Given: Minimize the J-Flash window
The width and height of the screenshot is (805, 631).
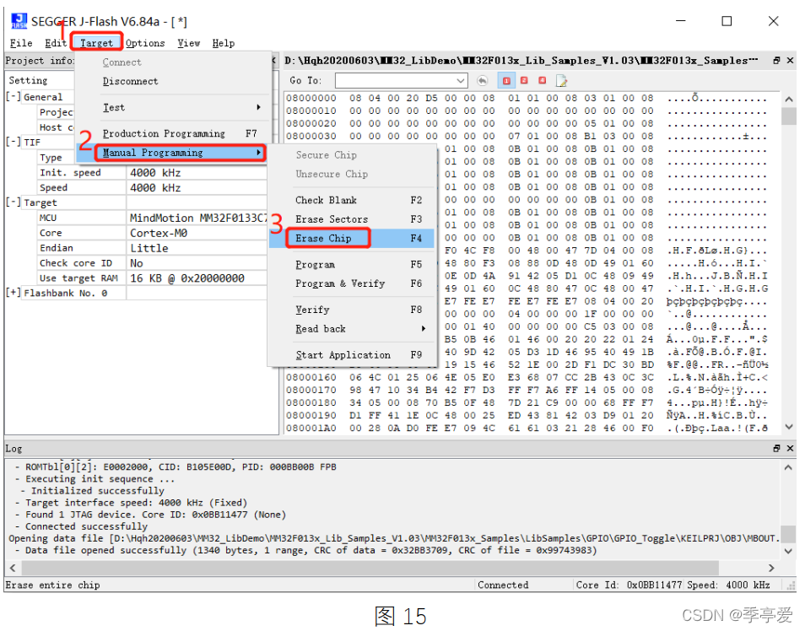Looking at the screenshot, I should coord(681,21).
